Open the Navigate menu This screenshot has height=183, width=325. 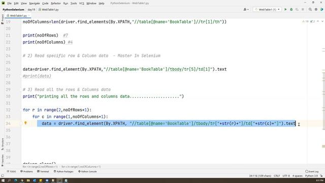[35, 4]
